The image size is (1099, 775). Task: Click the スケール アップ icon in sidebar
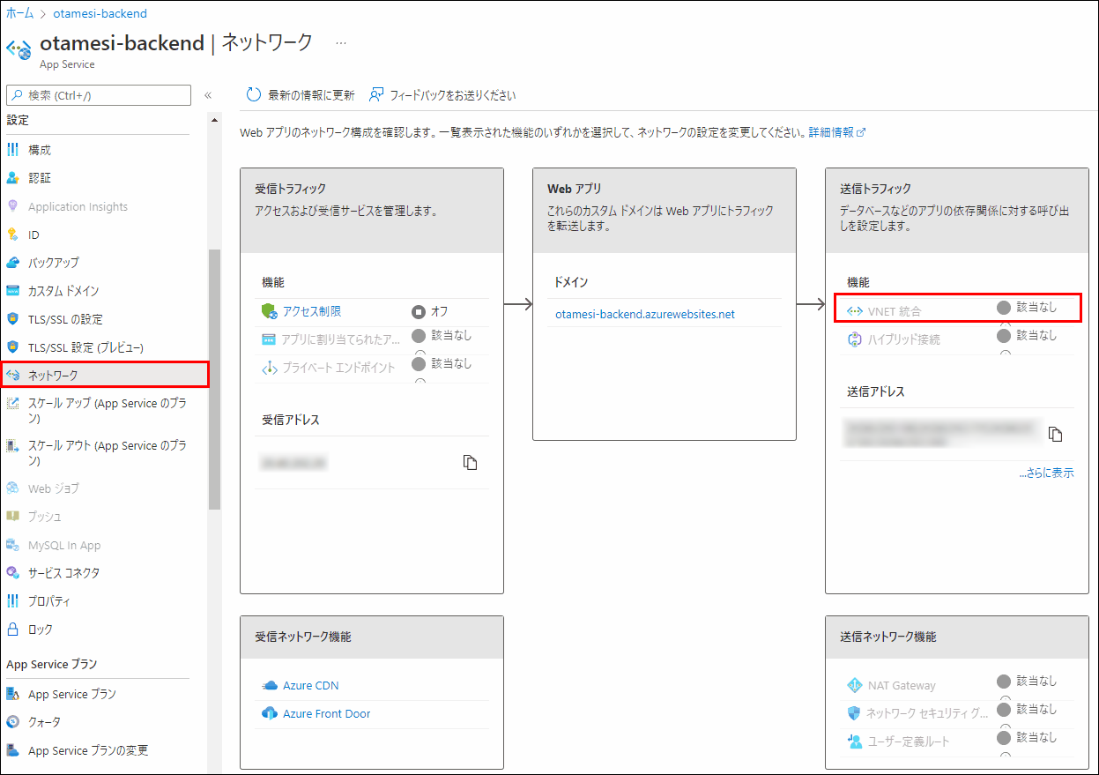(12, 403)
